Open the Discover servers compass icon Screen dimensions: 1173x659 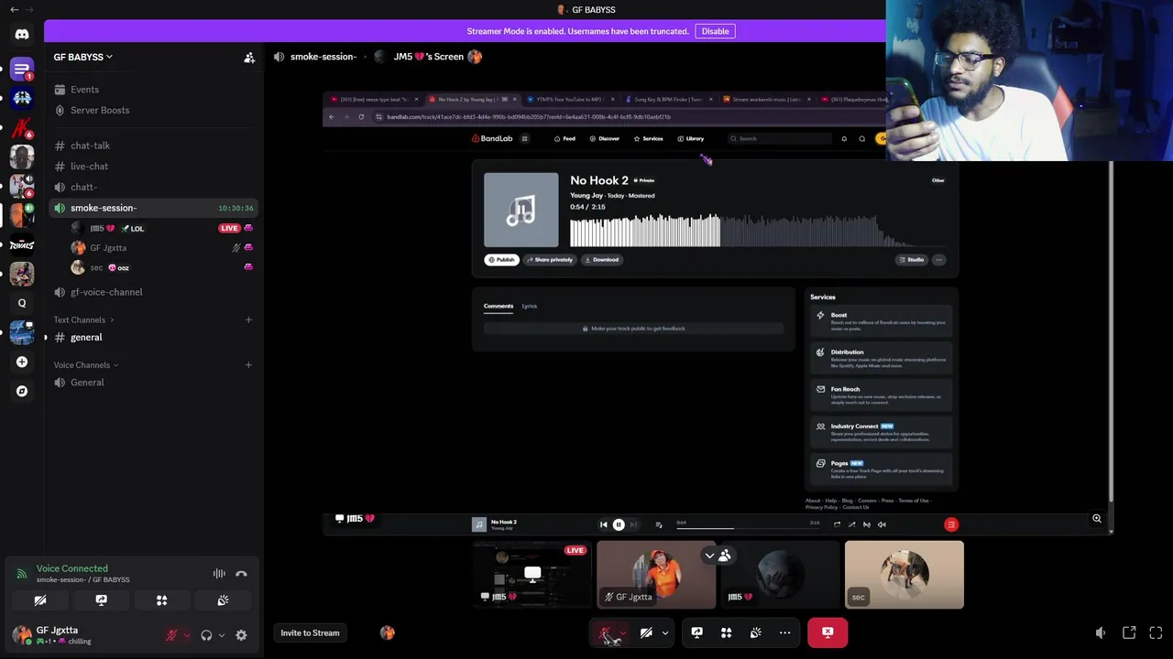point(22,391)
